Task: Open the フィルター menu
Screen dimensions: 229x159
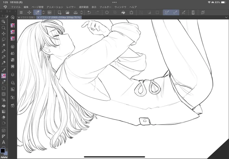Action: (105, 7)
